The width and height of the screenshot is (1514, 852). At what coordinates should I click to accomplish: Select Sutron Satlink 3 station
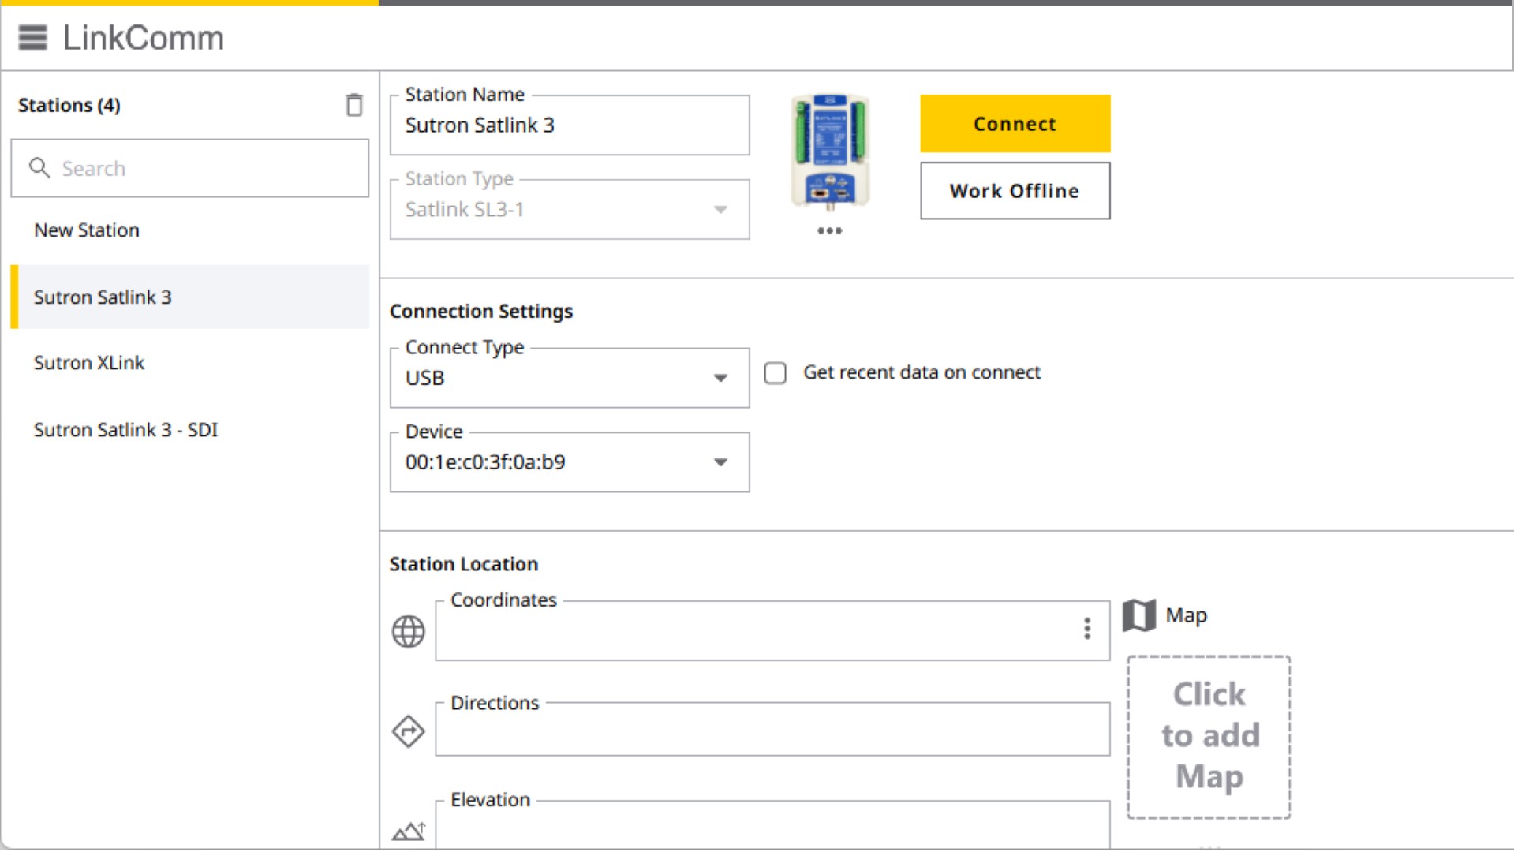tap(190, 297)
